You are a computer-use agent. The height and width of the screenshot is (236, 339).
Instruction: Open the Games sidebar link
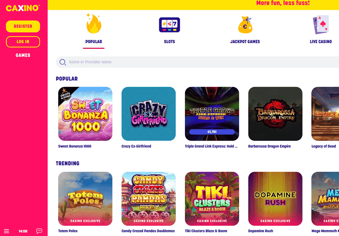[x=23, y=55]
